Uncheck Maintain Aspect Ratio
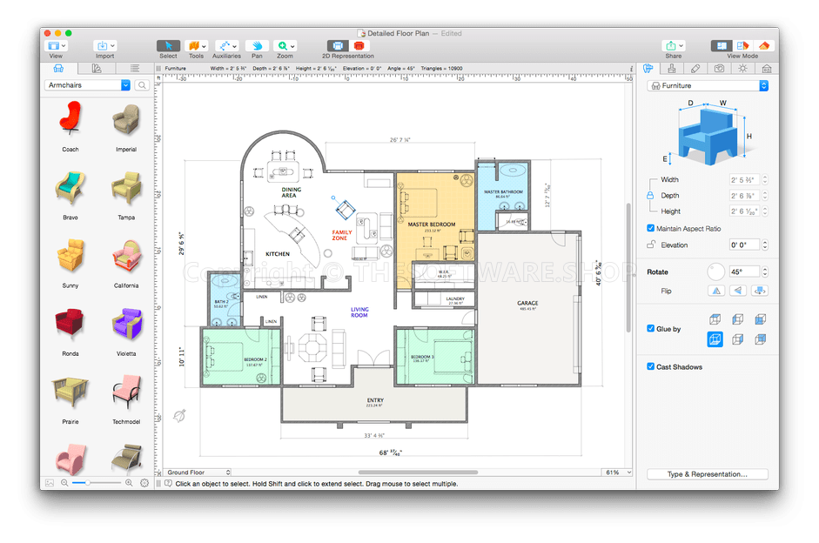This screenshot has height=543, width=819. pos(650,228)
